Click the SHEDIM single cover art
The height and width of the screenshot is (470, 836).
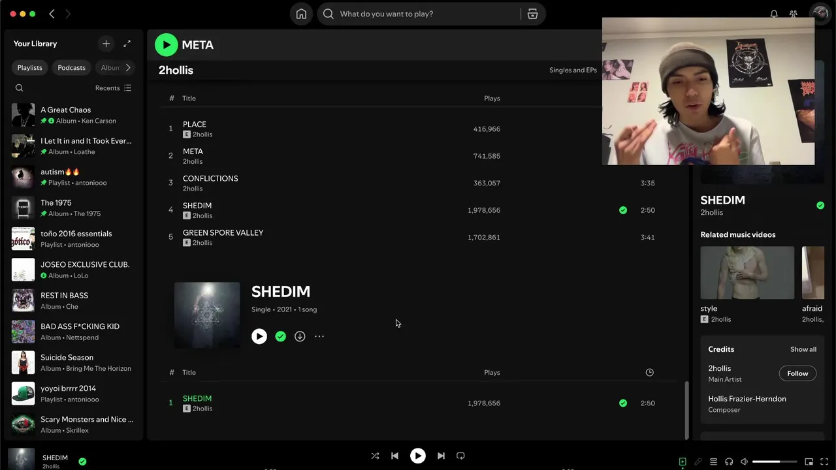207,315
